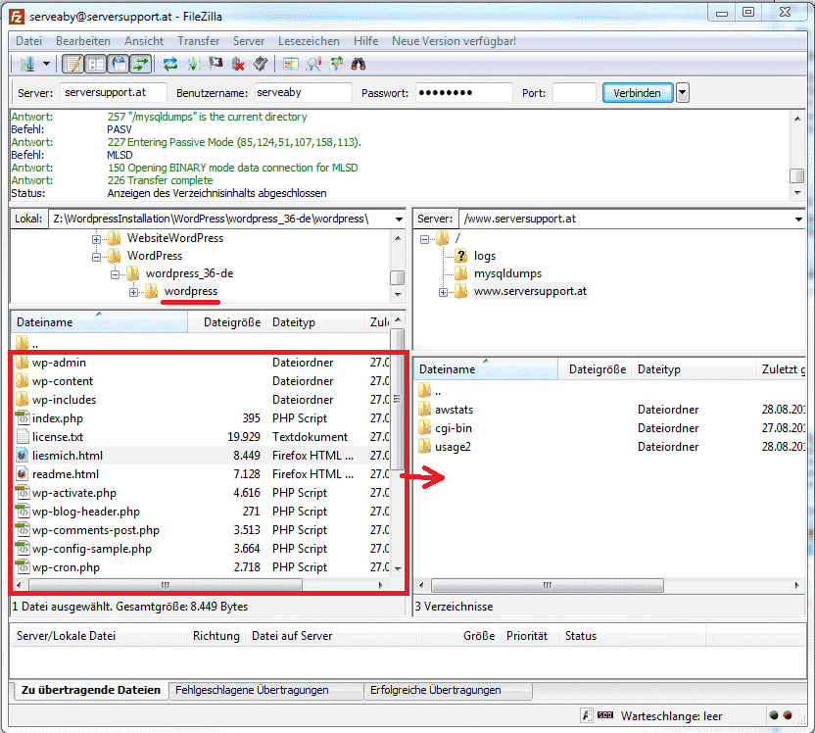The image size is (815, 733).
Task: Click the Port input field
Action: coord(574,93)
